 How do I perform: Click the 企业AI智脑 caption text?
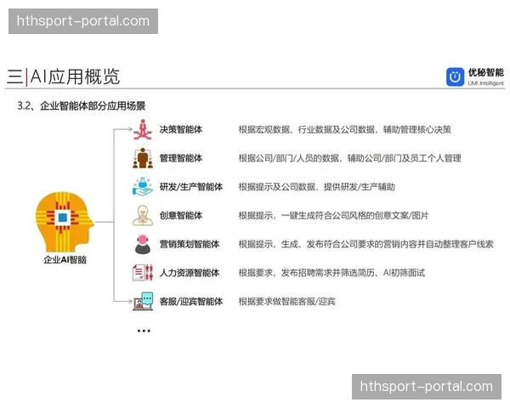[65, 259]
